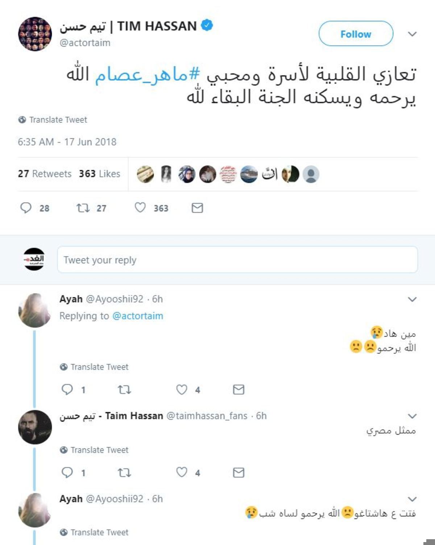Share the Taim Hassan fans reply by envelope icon
Viewport: 435px width, 545px height.
(239, 473)
